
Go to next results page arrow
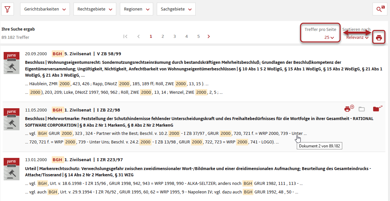coord(209,37)
